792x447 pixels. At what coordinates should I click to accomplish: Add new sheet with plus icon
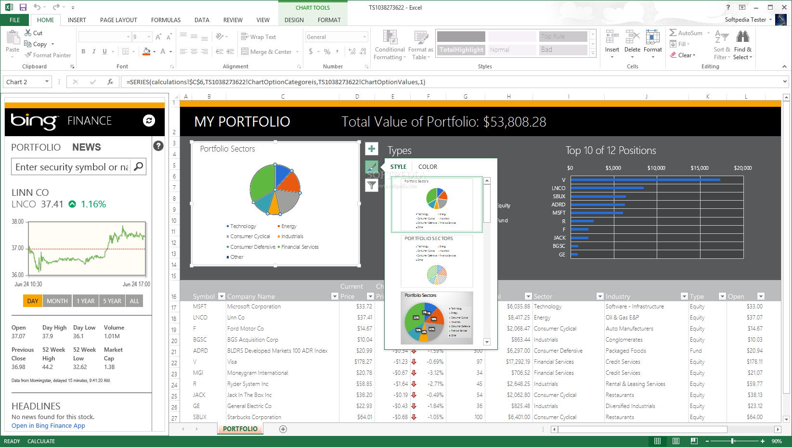pyautogui.click(x=283, y=429)
